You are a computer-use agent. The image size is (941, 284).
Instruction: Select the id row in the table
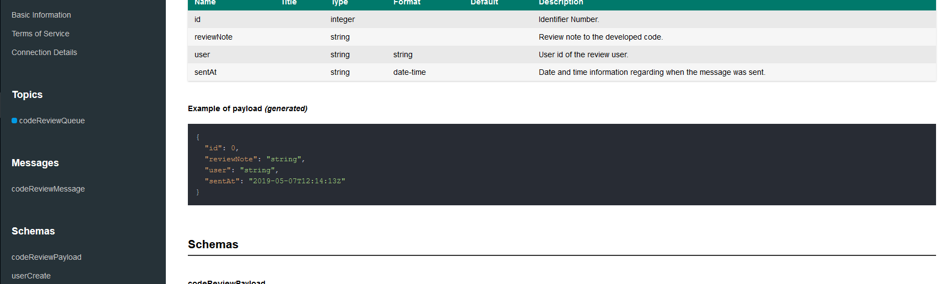click(x=197, y=19)
